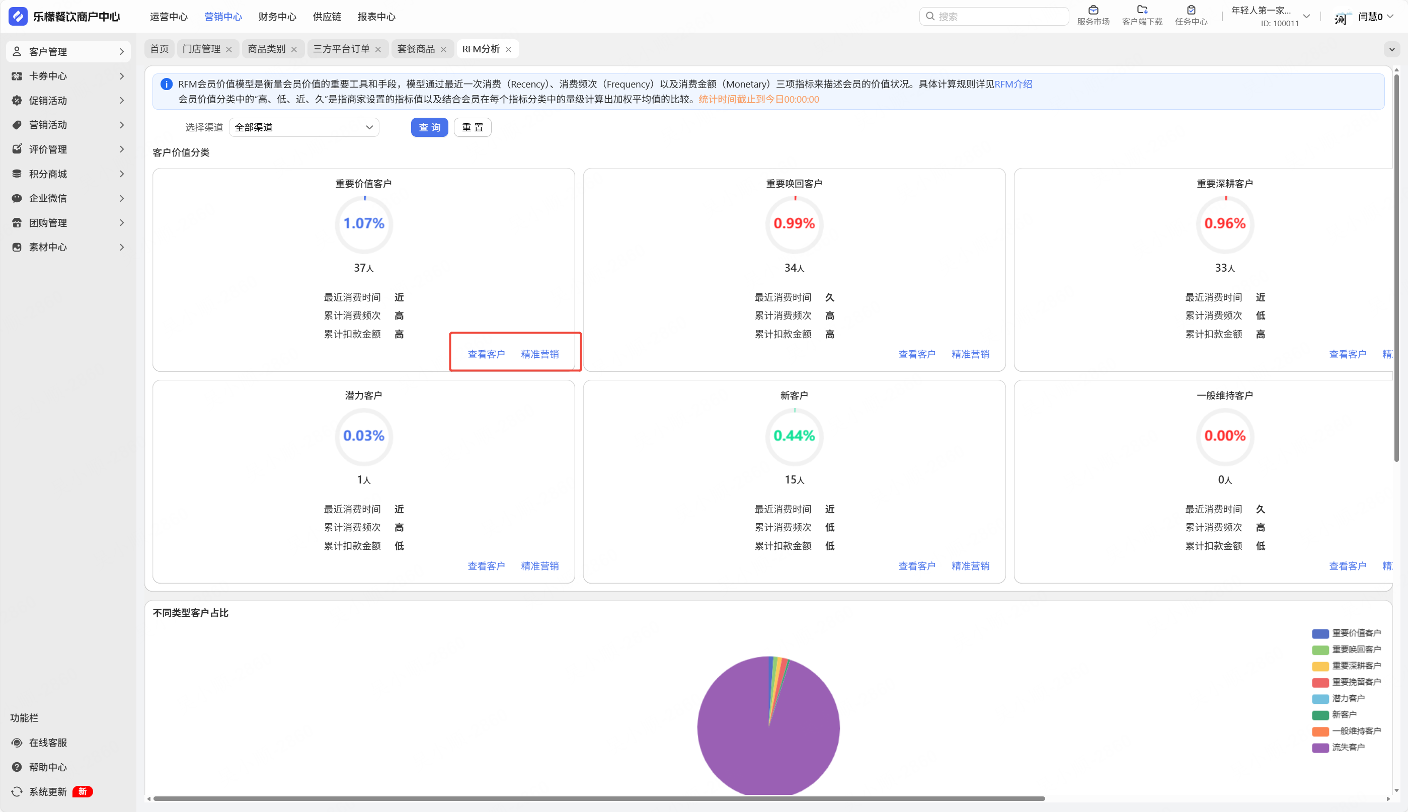Expand the 营销活动 sidebar menu
The image size is (1408, 812).
click(67, 125)
